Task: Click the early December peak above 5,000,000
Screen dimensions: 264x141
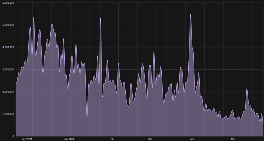Action: click(x=34, y=18)
